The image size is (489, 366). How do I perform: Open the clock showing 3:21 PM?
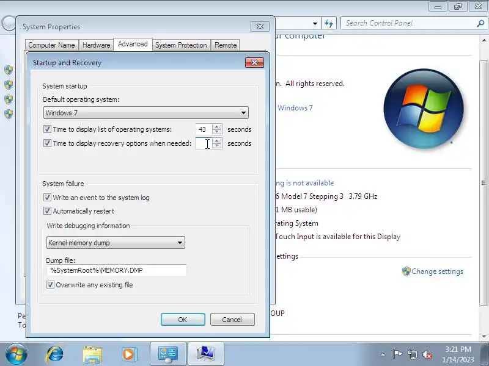point(458,354)
